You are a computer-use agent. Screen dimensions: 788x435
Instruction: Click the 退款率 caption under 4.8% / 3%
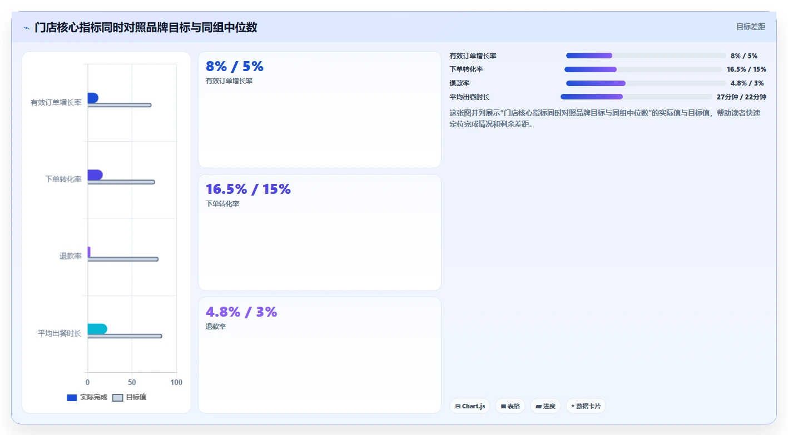click(216, 327)
